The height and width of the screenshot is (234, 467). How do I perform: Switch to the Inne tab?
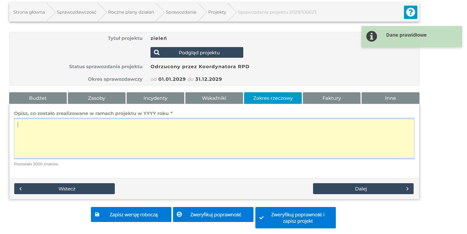tap(390, 98)
